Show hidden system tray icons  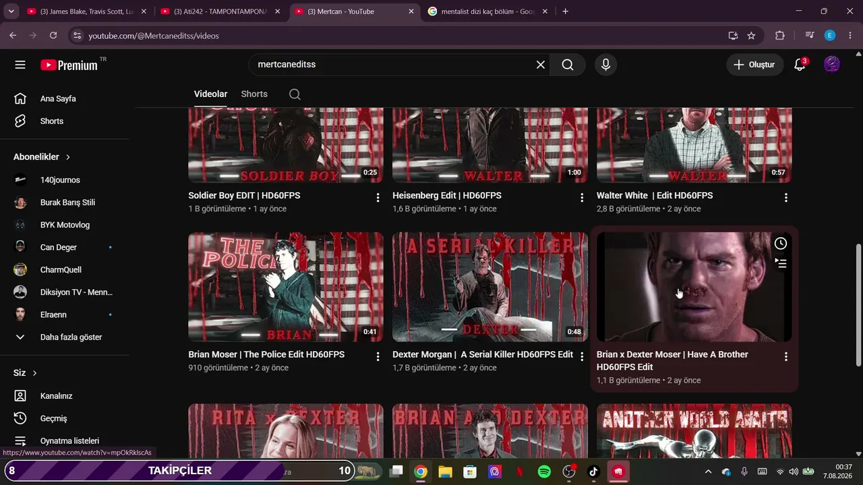coord(708,472)
